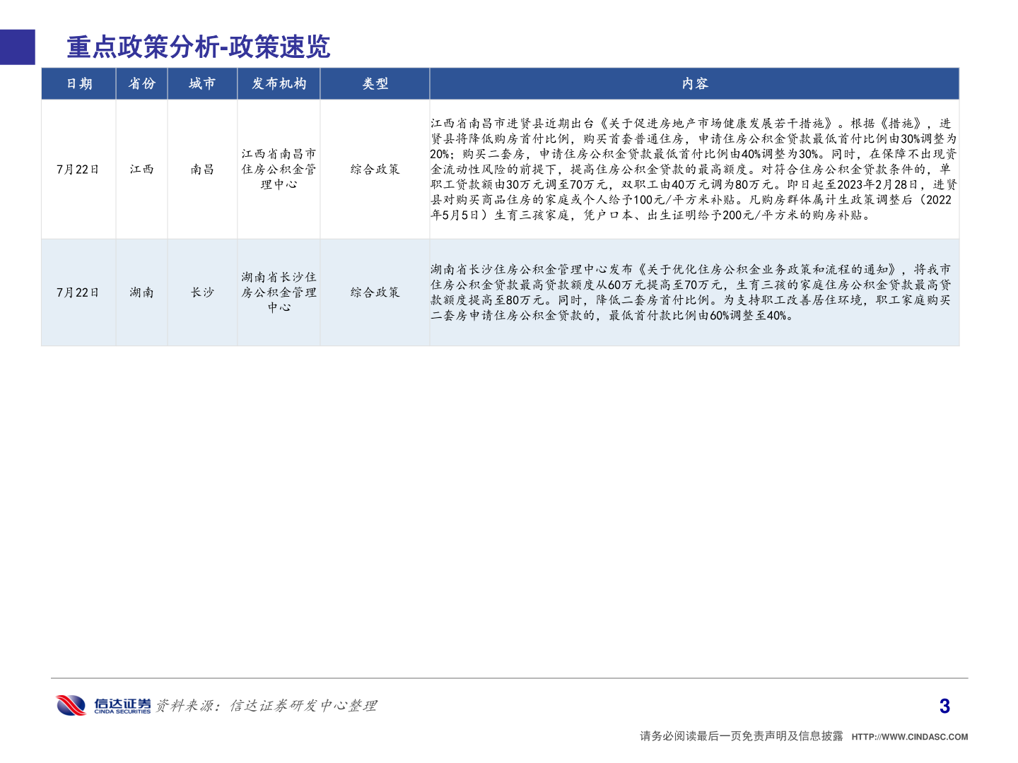Image resolution: width=1018 pixels, height=763 pixels.
Task: Click the 省份 column header
Action: 141,83
